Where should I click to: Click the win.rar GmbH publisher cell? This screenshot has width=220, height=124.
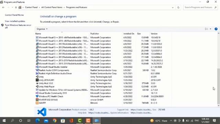[x=97, y=100]
